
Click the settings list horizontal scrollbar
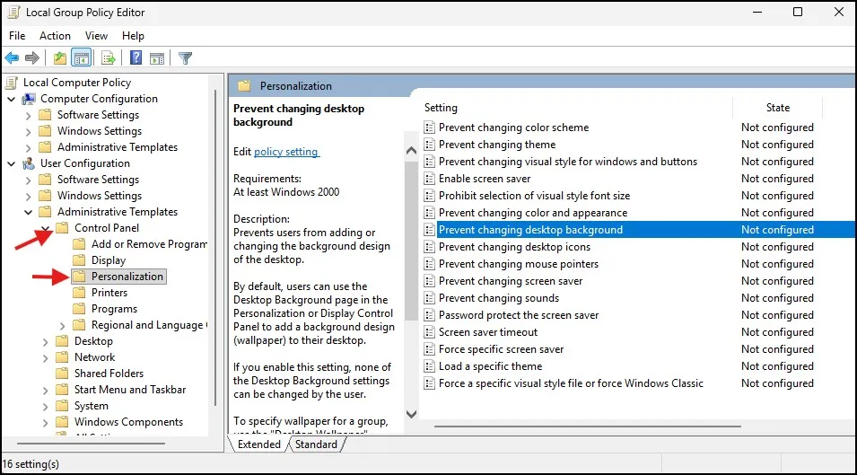(x=588, y=426)
